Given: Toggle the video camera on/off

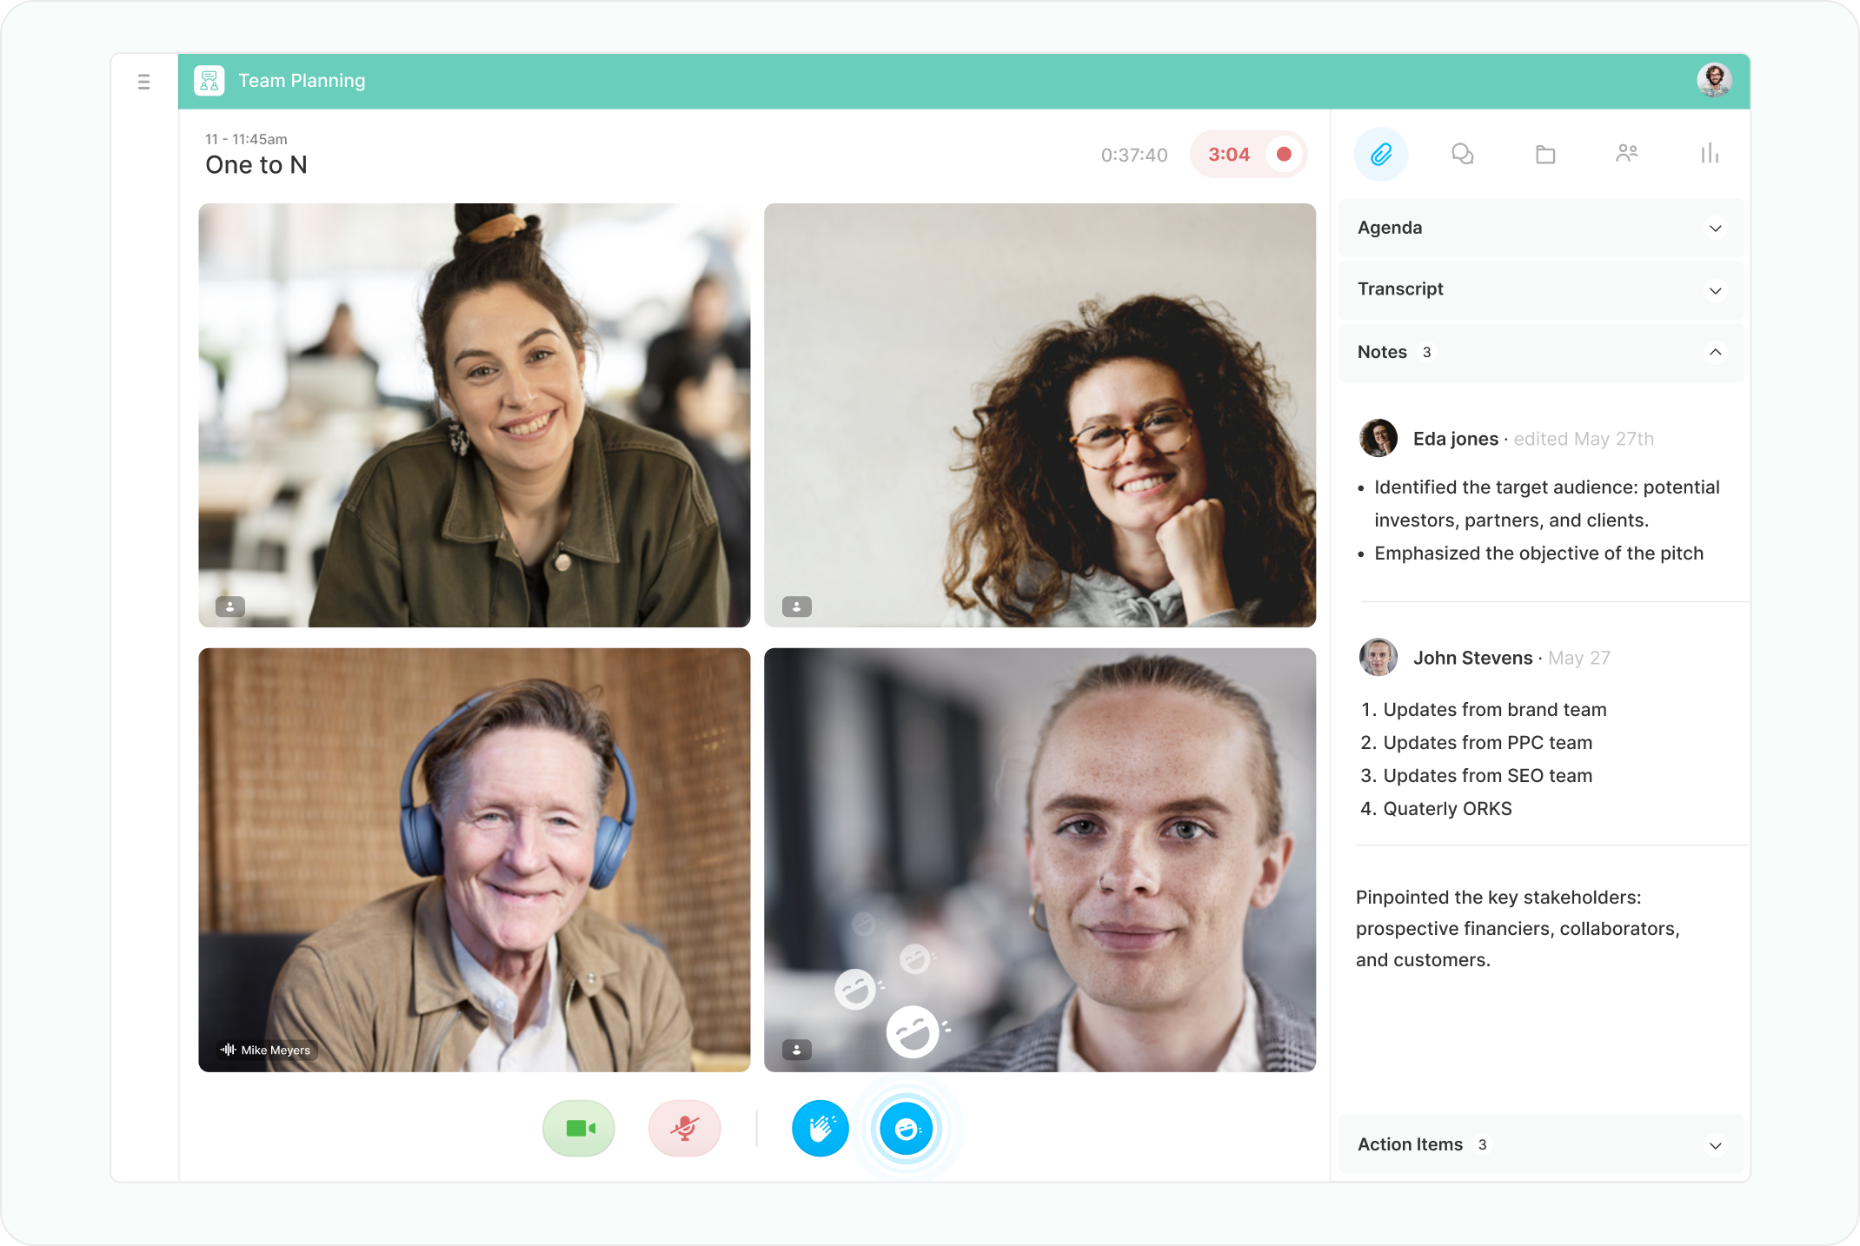Looking at the screenshot, I should pyautogui.click(x=580, y=1128).
